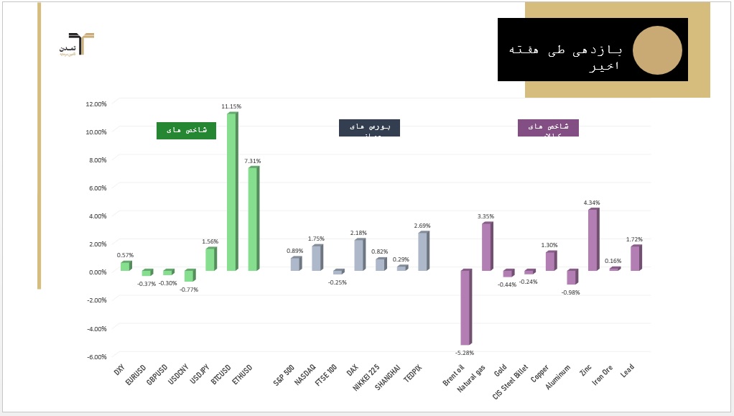This screenshot has width=734, height=416.
Task: Select the black title box with Persian text
Action: point(560,49)
